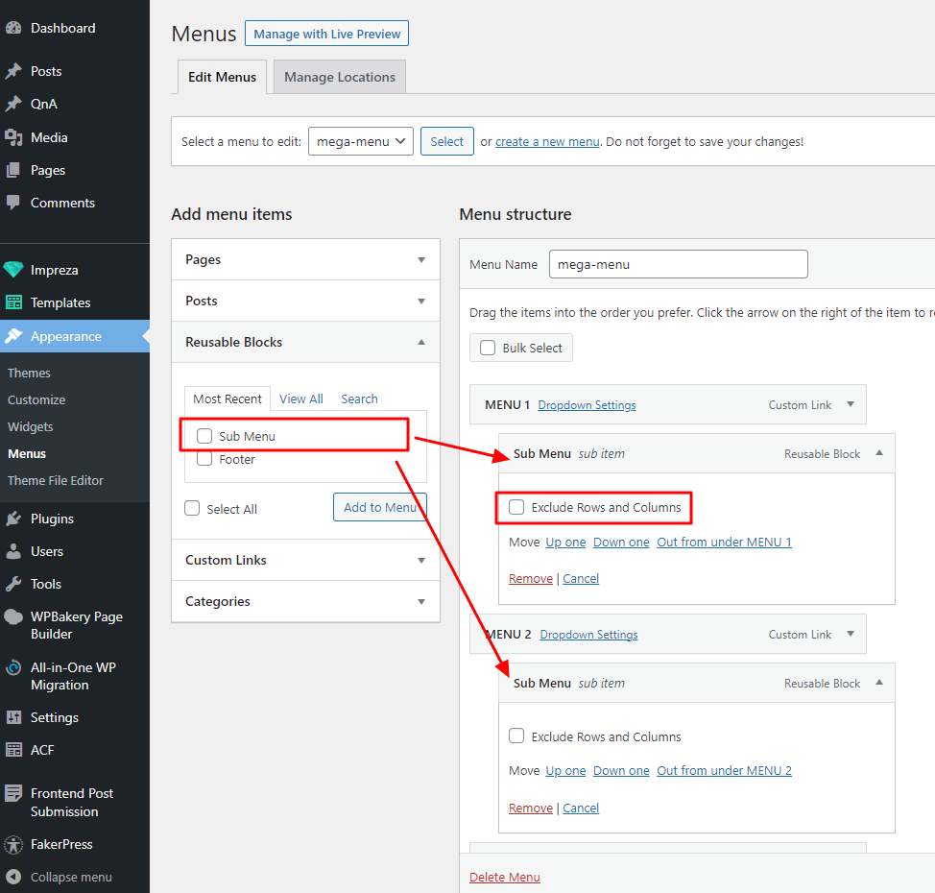Check Exclude Rows and Columns under MENU 1

coord(516,507)
